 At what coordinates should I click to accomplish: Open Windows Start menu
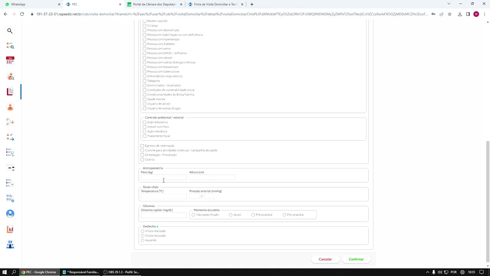coord(5,272)
